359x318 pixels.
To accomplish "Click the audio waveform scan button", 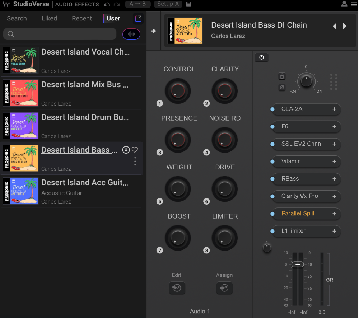I will click(131, 34).
